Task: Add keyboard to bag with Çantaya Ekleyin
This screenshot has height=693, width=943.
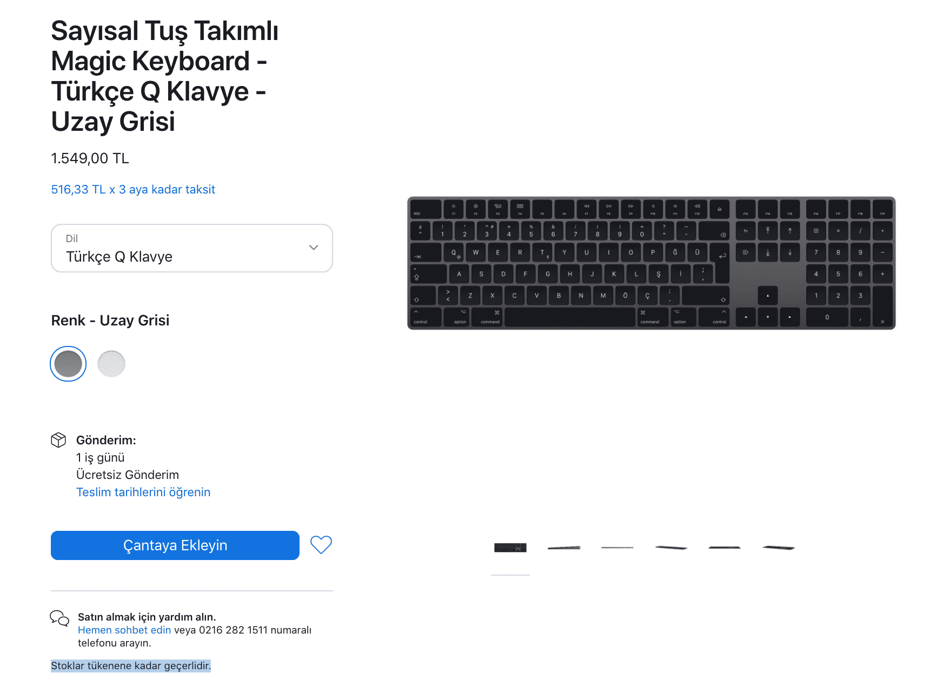Action: point(175,545)
